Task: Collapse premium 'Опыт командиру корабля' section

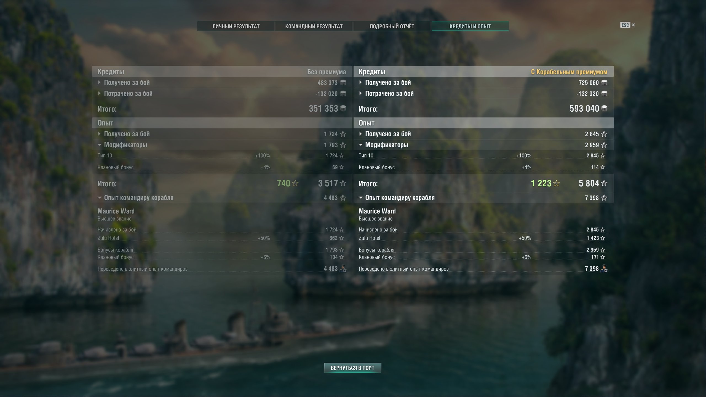Action: tap(483, 198)
